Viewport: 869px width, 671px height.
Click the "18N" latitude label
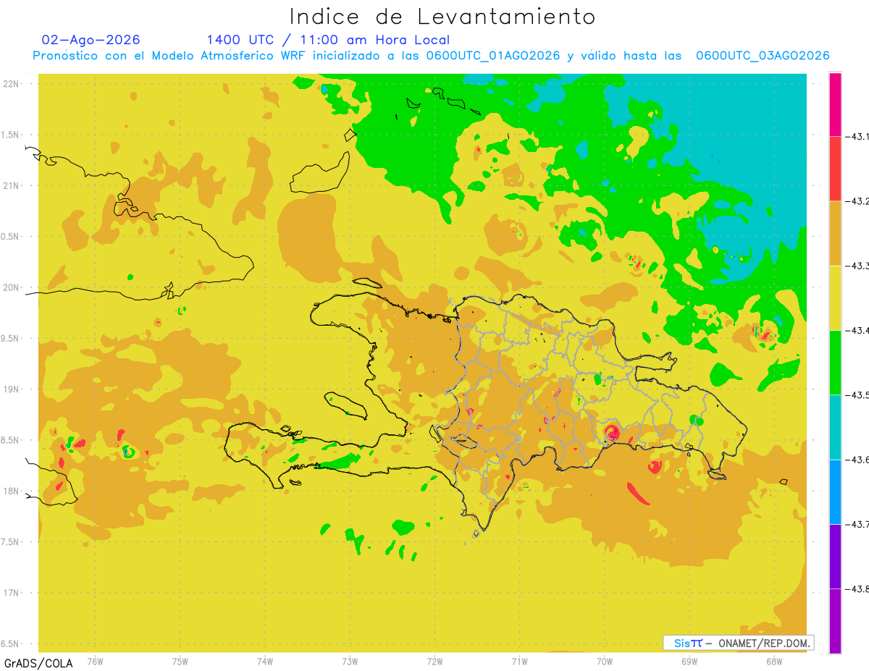(12, 491)
